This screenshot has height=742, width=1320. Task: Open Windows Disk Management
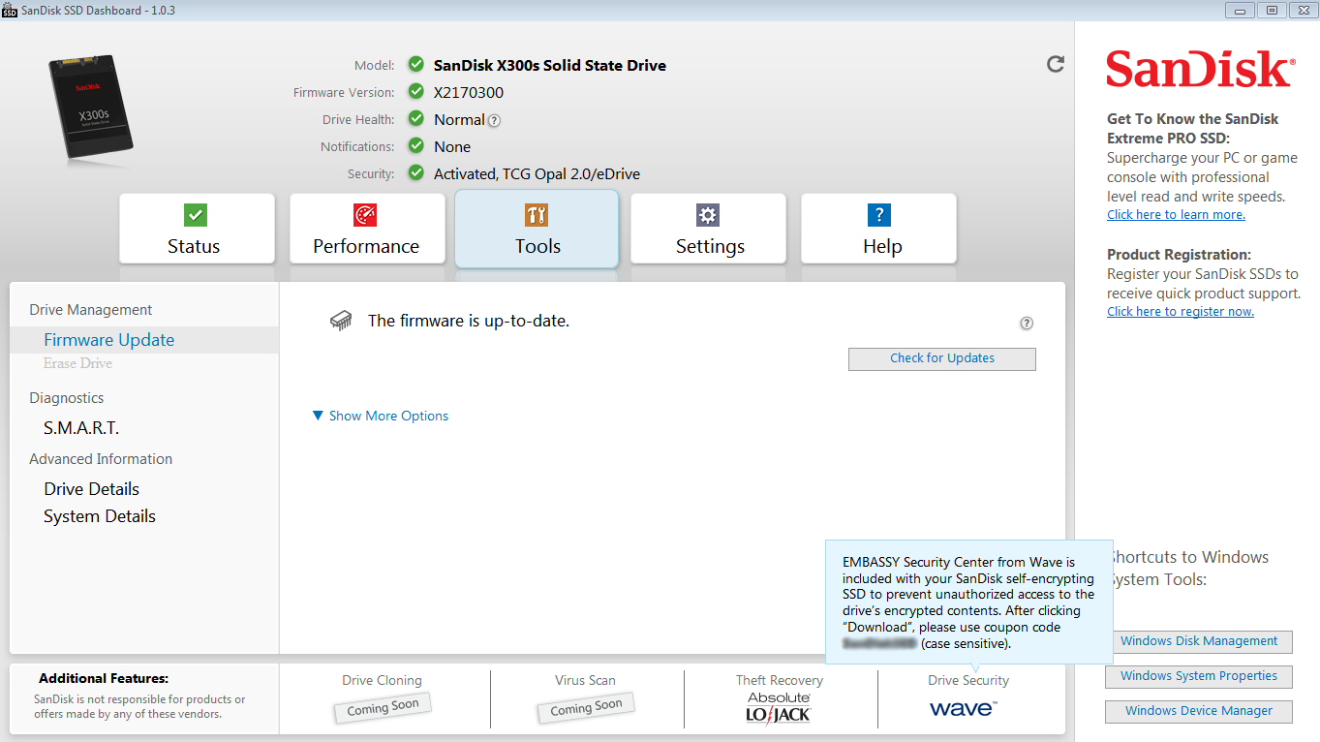point(1199,641)
